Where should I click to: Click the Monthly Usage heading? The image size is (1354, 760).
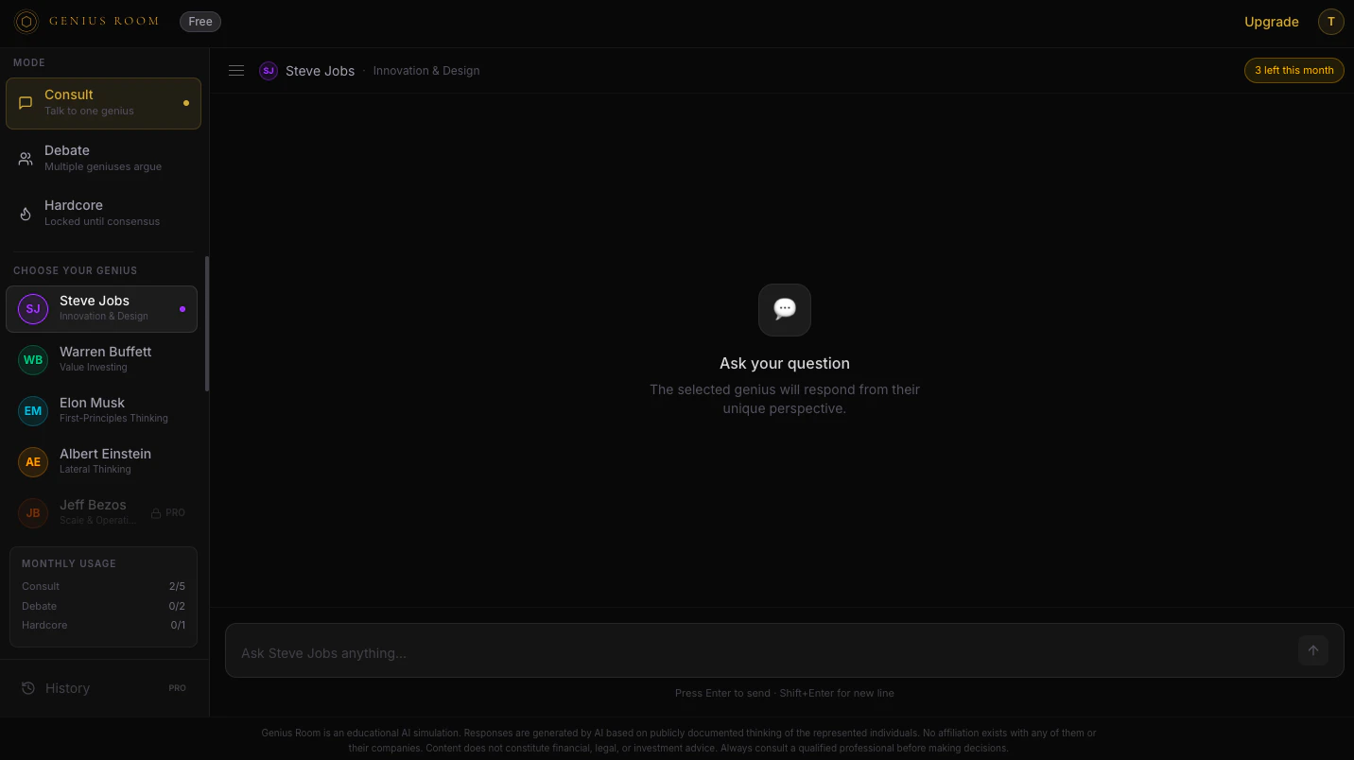(69, 563)
